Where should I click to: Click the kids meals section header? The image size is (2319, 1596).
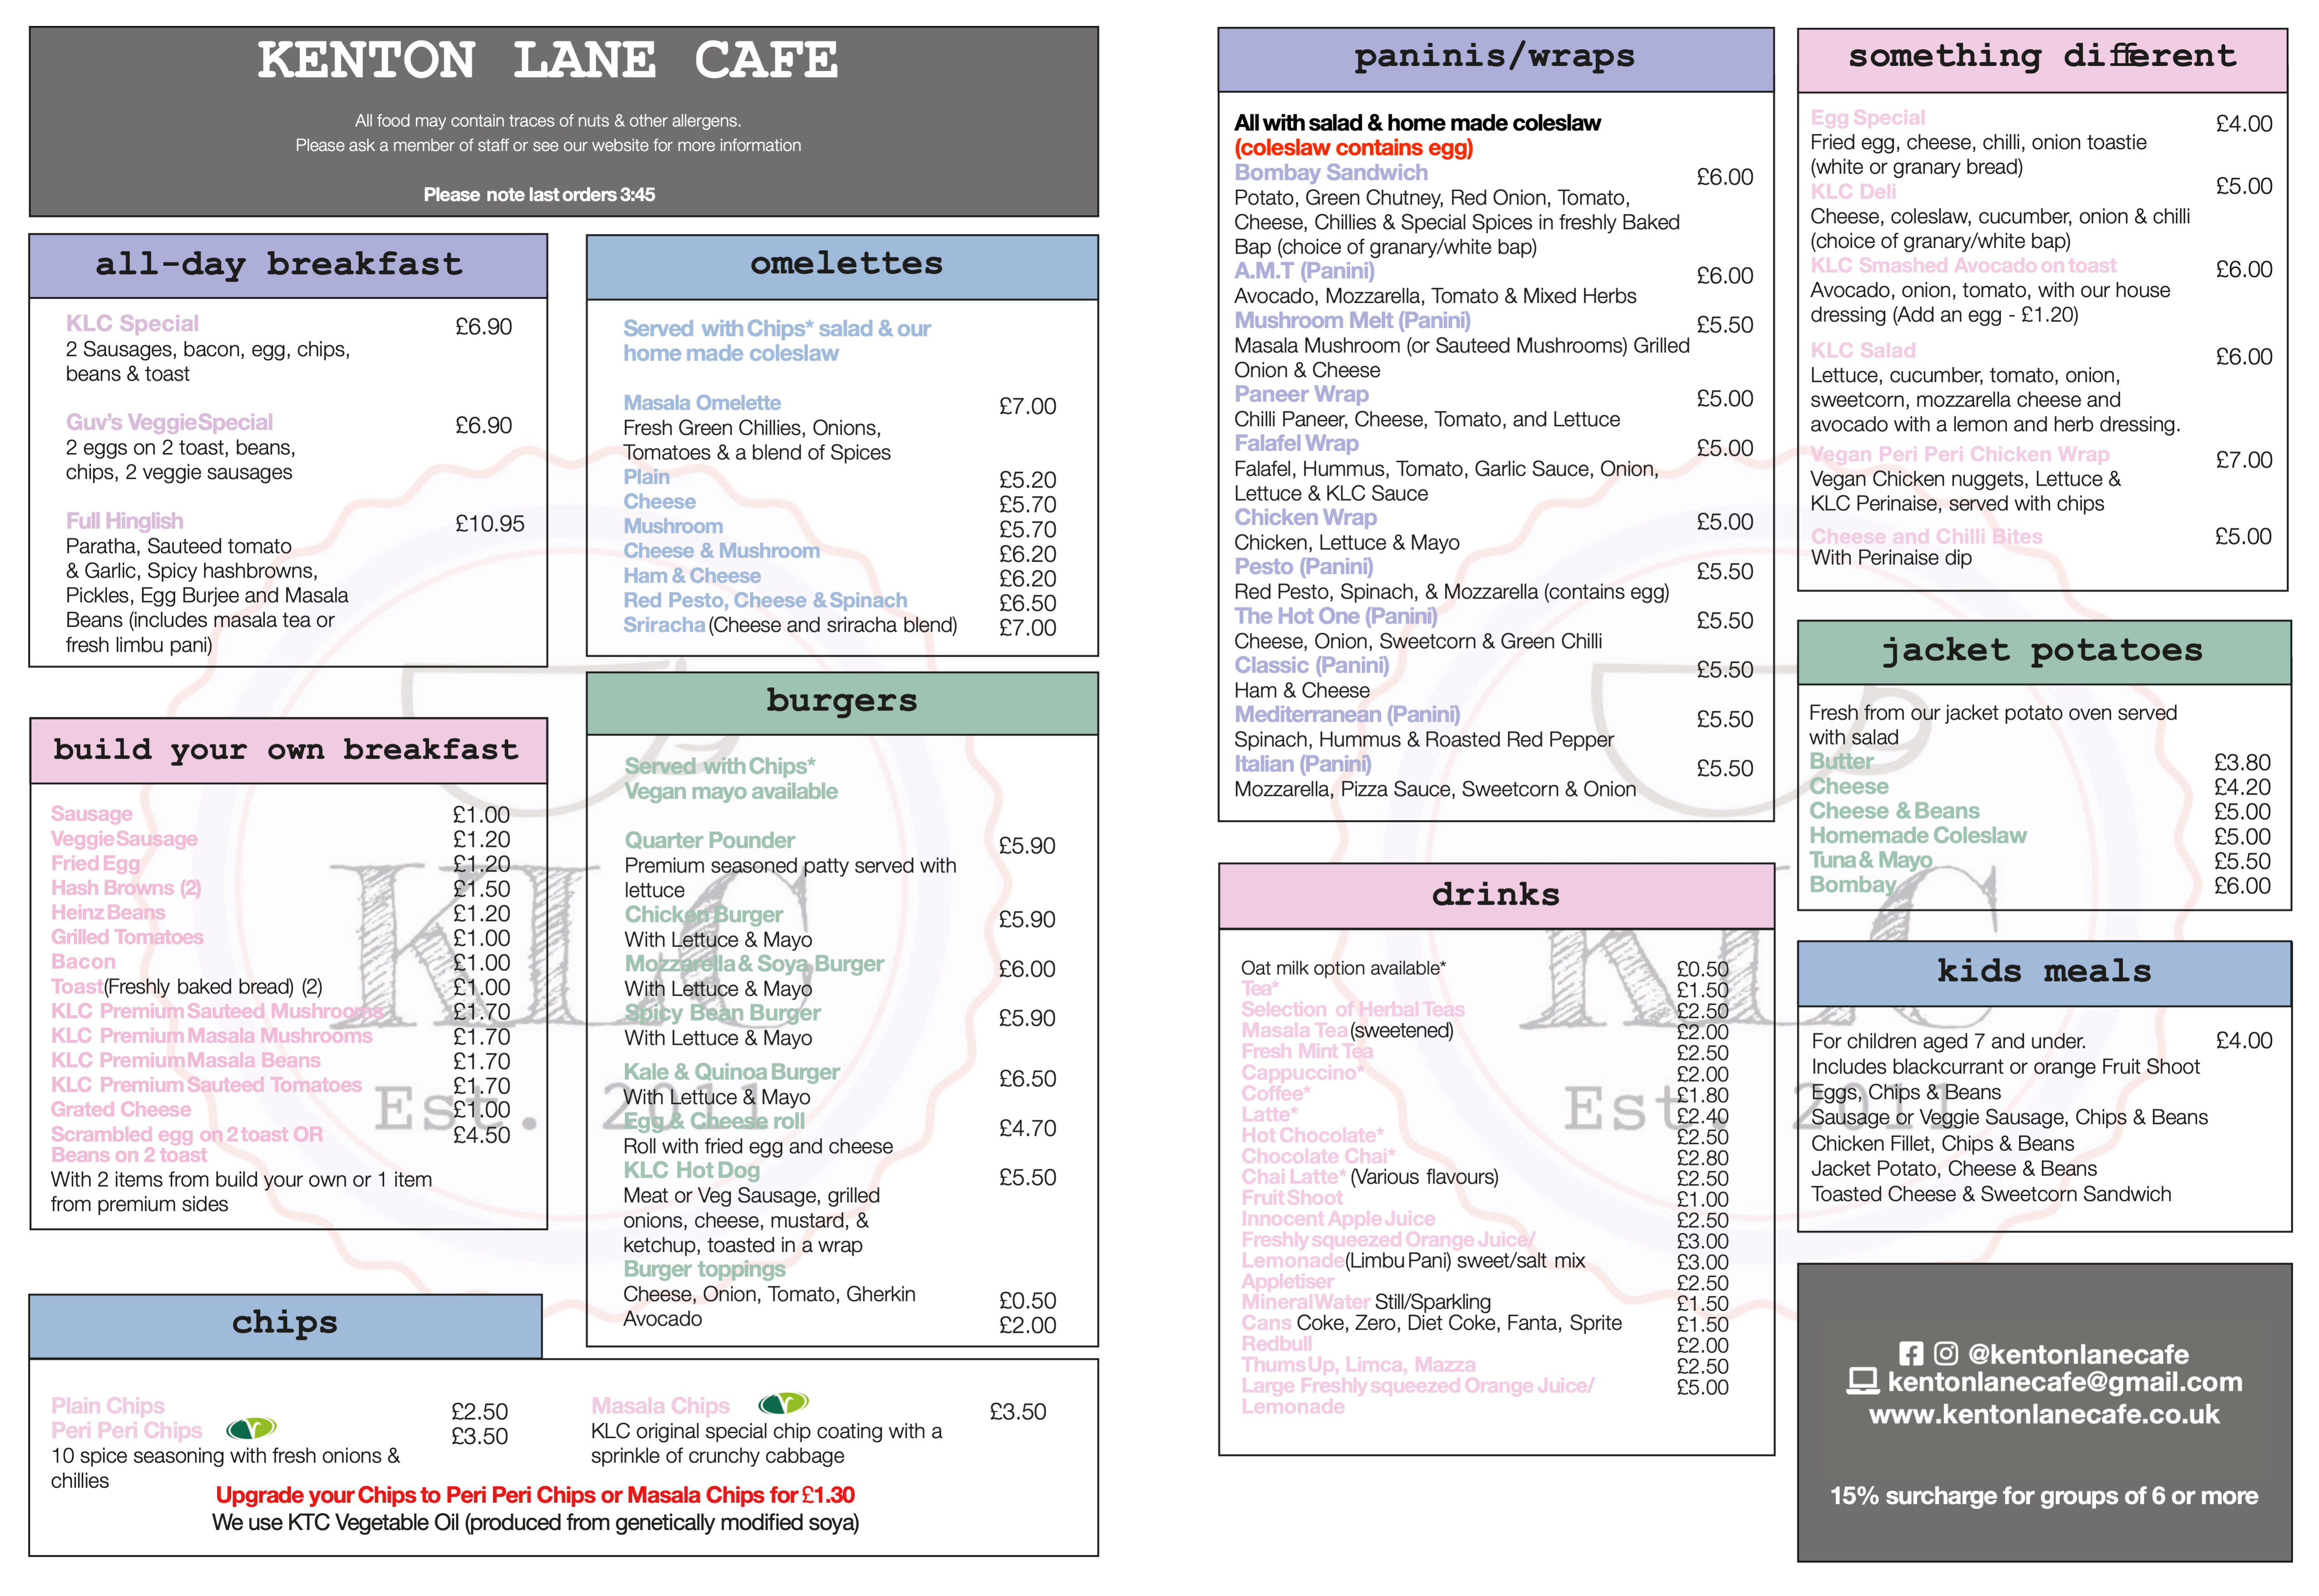coord(2044,971)
